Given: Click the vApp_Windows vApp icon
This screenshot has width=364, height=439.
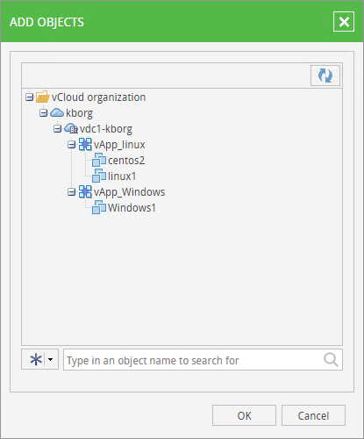Looking at the screenshot, I should point(85,191).
